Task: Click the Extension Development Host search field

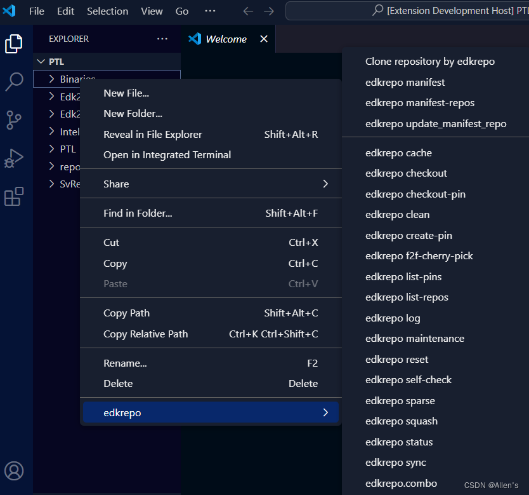Action: (x=406, y=11)
